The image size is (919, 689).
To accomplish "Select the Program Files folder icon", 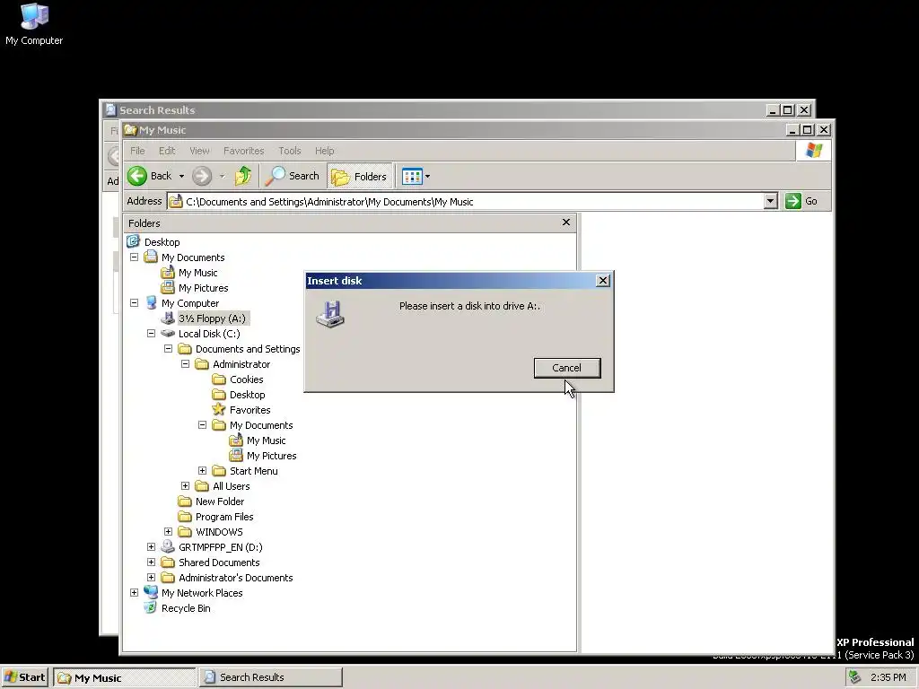I will point(185,516).
